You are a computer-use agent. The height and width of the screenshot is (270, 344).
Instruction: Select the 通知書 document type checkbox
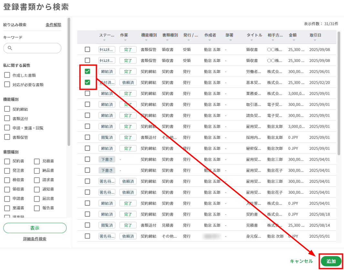(37, 190)
